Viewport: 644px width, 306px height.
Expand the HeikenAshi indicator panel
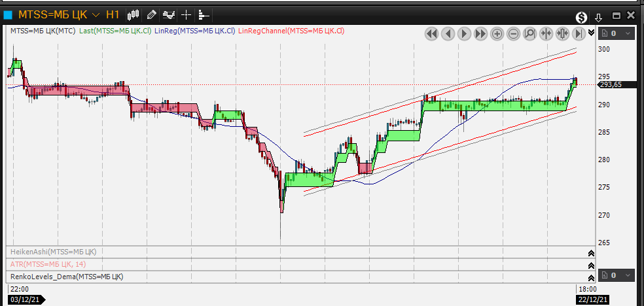pos(591,253)
